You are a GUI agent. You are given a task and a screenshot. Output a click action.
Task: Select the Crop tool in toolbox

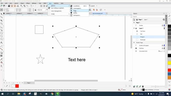pos(1,21)
